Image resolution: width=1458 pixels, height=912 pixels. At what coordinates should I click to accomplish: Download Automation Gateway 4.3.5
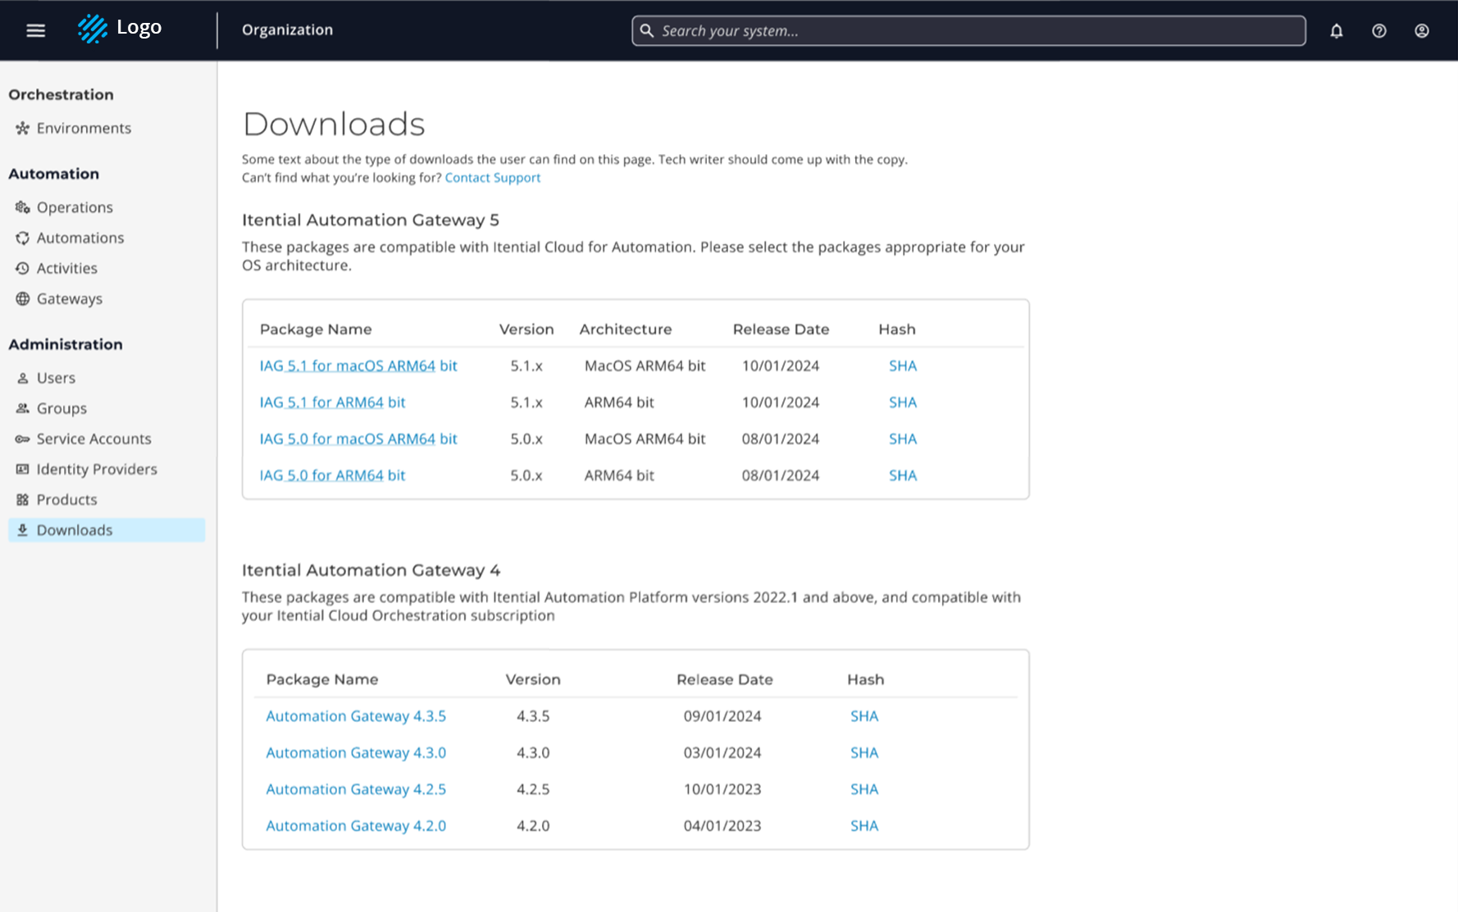point(356,716)
